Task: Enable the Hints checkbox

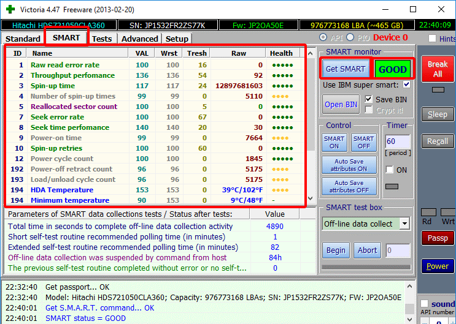Action: 432,39
